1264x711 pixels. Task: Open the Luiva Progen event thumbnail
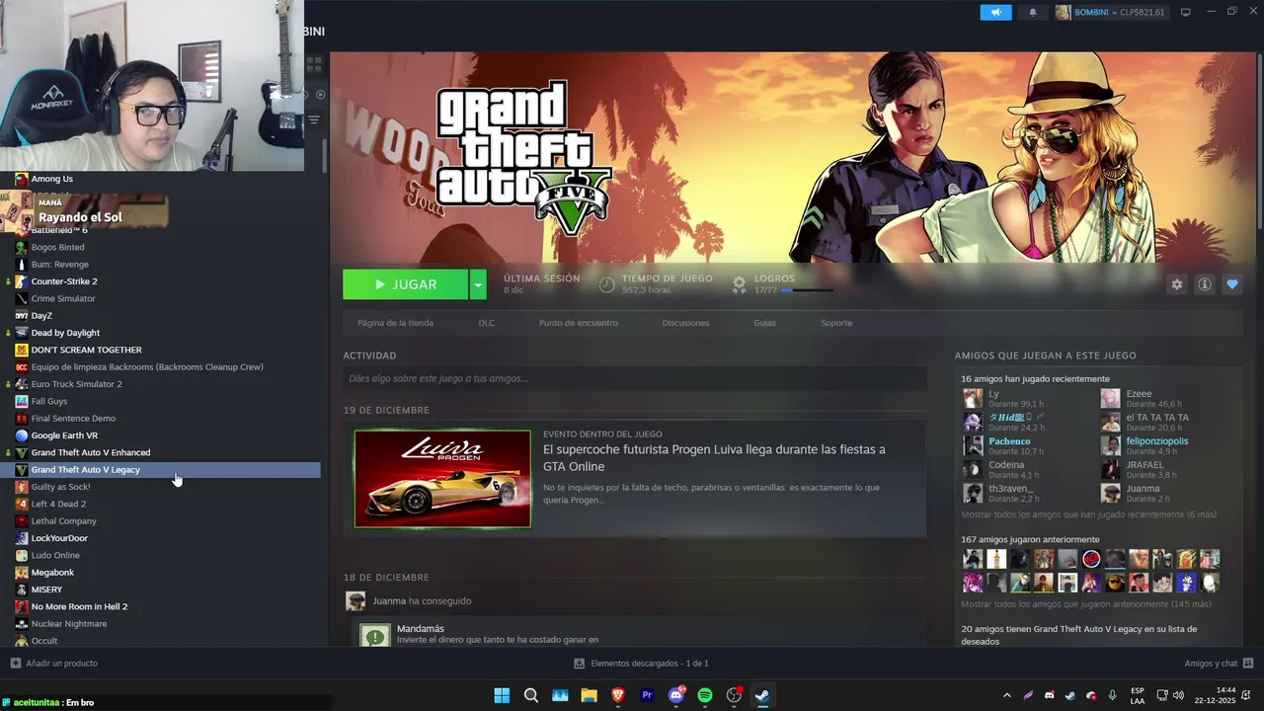[442, 479]
